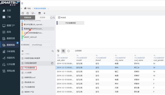Click the city_name column header
The height and width of the screenshot is (95, 165).
click(119, 60)
